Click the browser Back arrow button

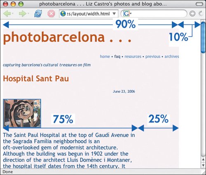click(x=7, y=14)
